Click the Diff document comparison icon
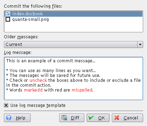Image resolution: width=147 pixels, height=126 pixels. (x=64, y=118)
